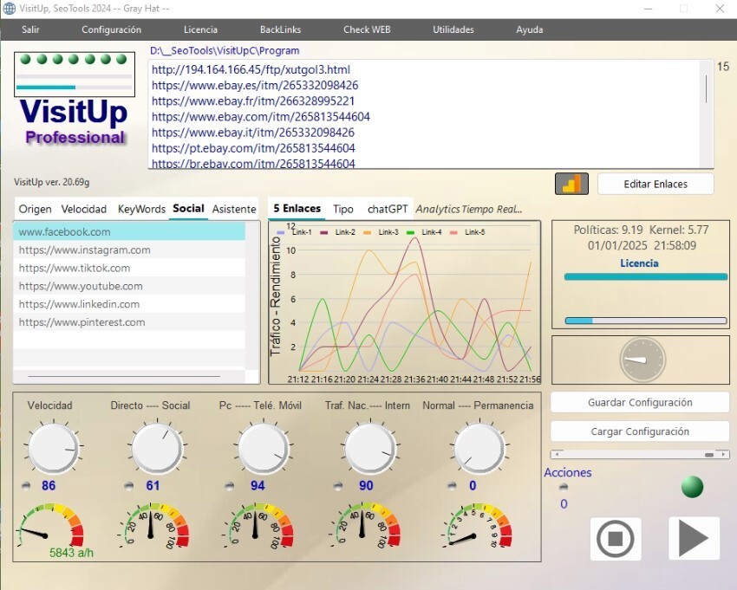Click the Editar Enlaces button

(x=655, y=185)
